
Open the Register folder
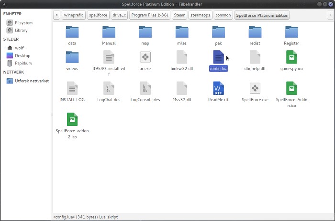[x=291, y=32]
